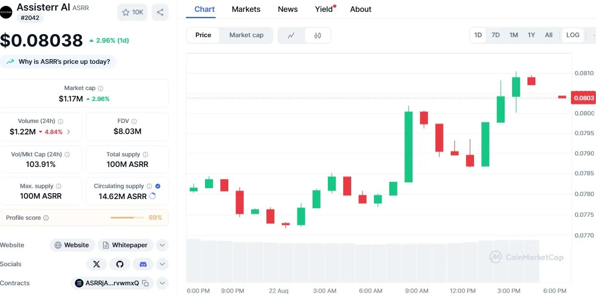Open the News tab

(288, 9)
